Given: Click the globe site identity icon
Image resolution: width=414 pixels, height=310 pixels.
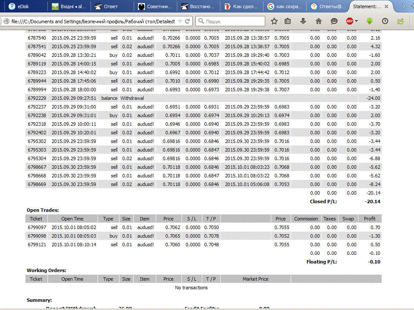Looking at the screenshot, I should coord(6,22).
